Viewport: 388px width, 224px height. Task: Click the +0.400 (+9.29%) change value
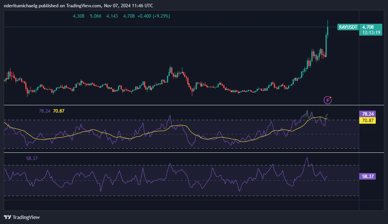(x=154, y=16)
